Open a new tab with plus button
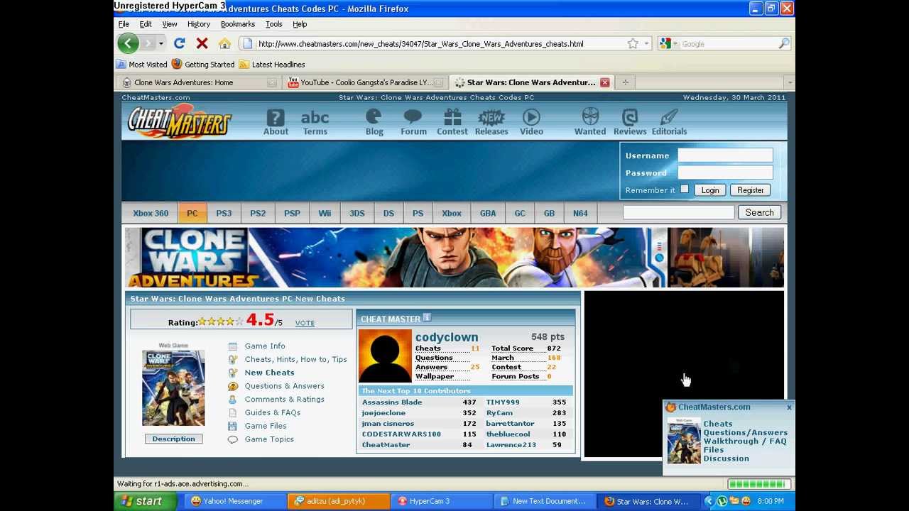 point(625,82)
